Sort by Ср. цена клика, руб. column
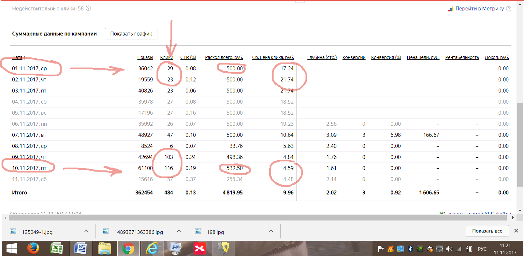Viewport: 524px width, 256px height. 273,57
